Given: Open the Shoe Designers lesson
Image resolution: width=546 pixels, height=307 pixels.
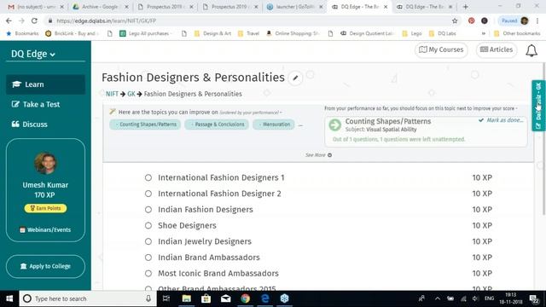Looking at the screenshot, I should pos(187,225).
